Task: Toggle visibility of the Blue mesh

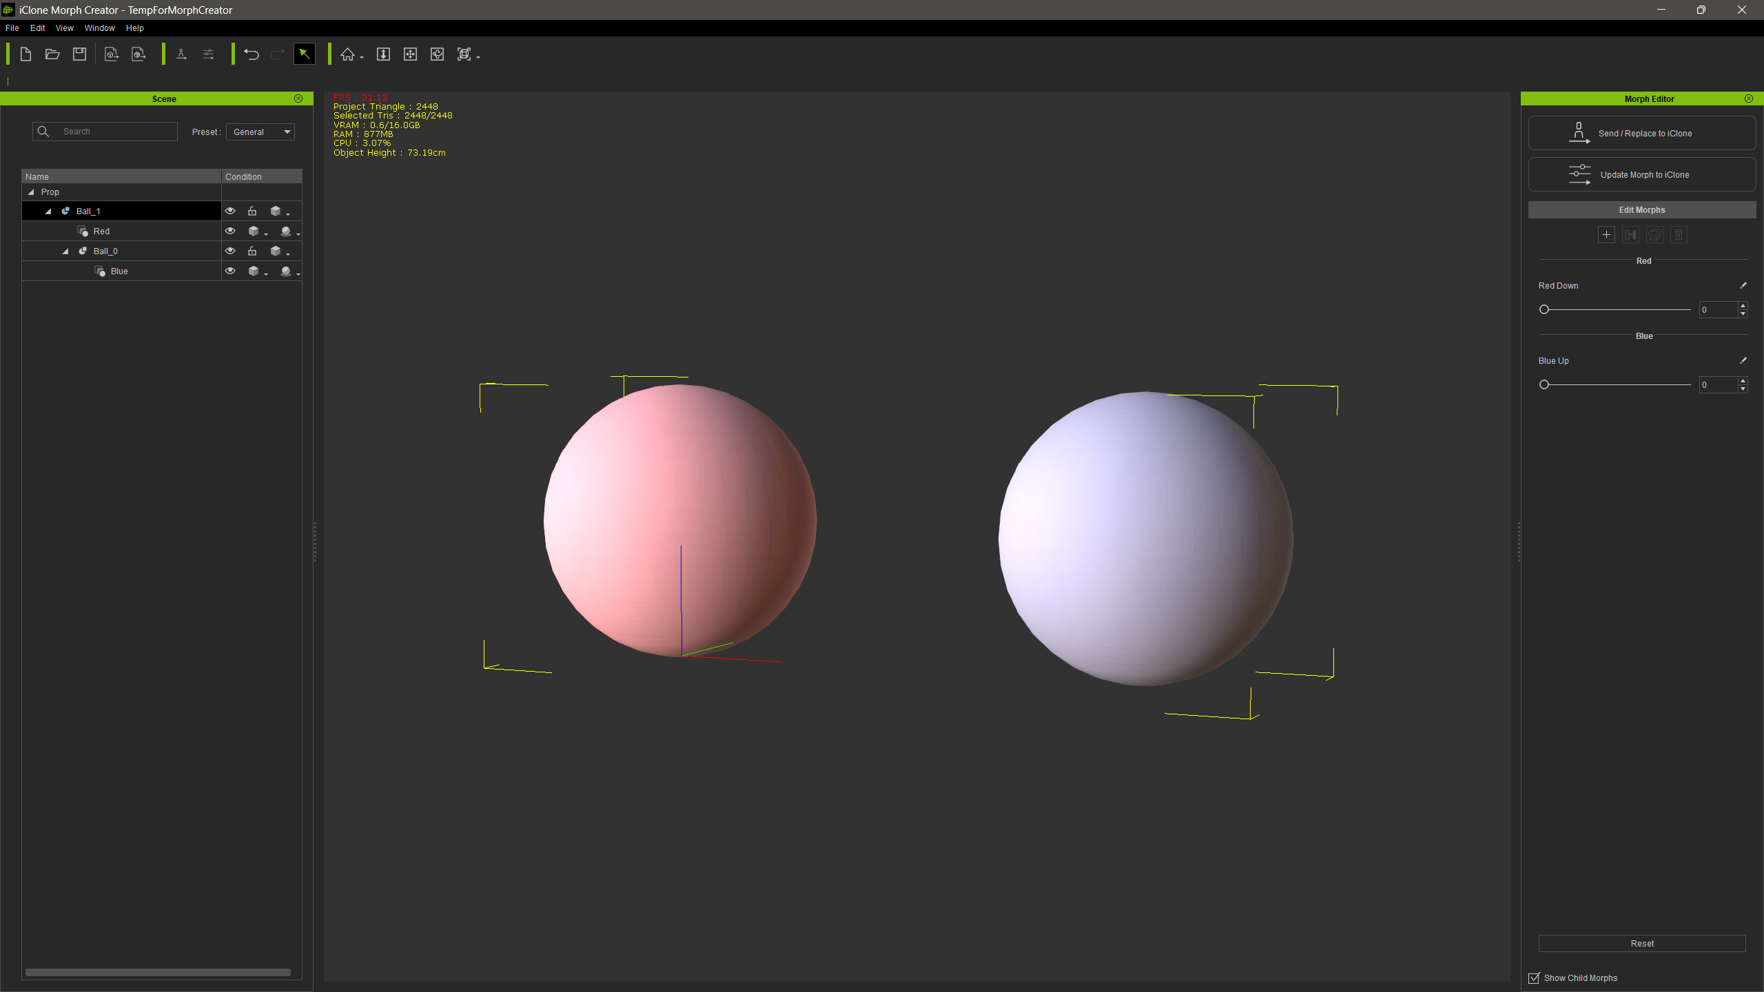Action: (230, 271)
